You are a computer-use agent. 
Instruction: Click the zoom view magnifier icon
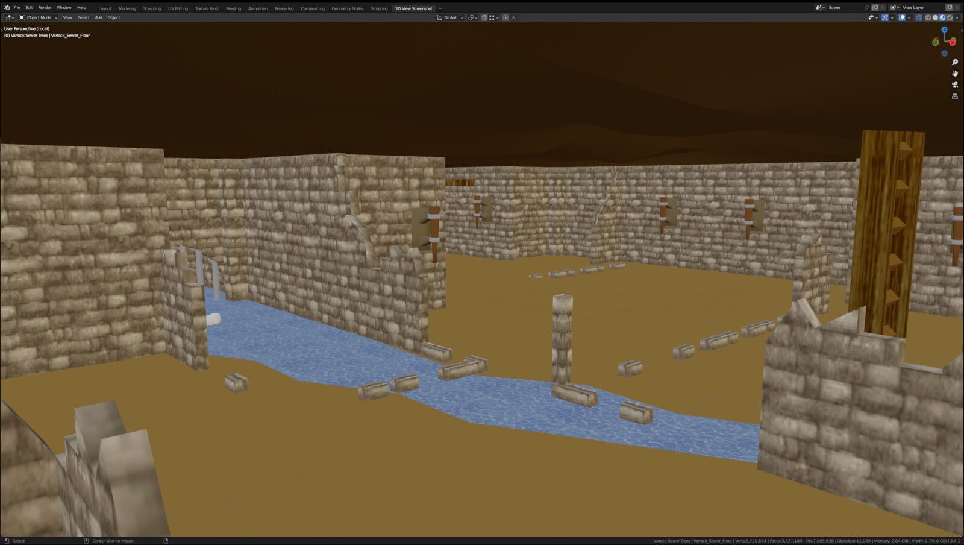[955, 62]
